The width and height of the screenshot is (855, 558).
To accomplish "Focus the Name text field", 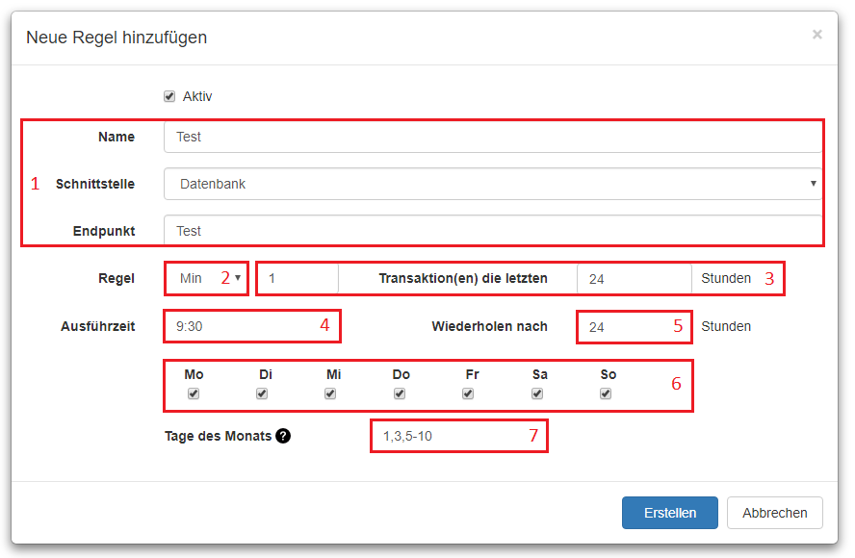I will pos(493,137).
